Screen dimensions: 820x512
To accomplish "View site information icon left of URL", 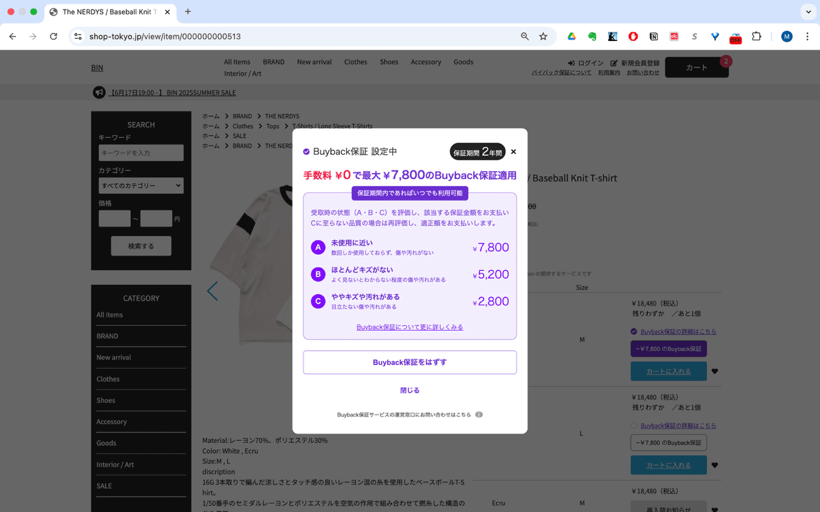I will (x=78, y=37).
